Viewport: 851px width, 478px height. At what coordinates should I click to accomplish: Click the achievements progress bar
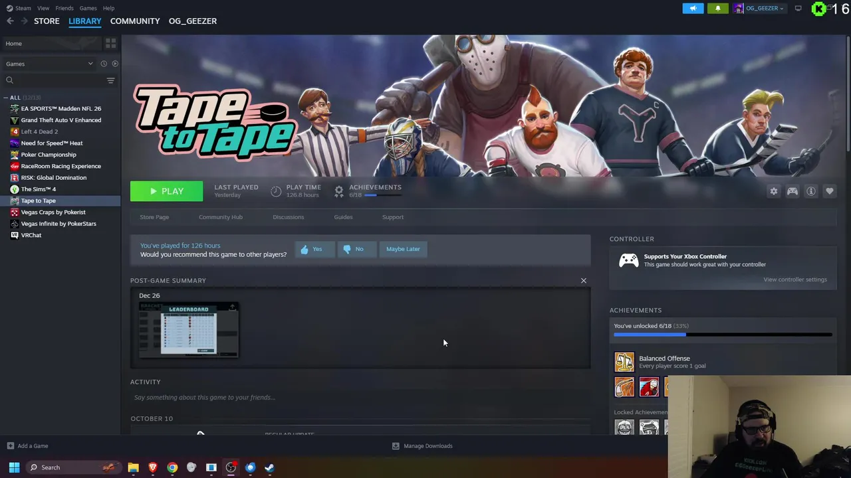[723, 334]
